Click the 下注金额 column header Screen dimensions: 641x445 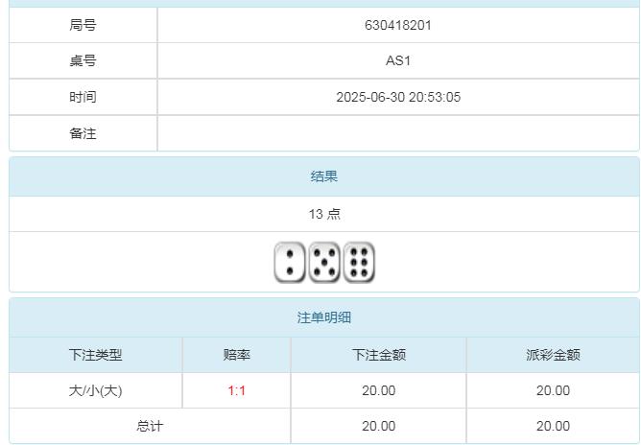pos(379,355)
